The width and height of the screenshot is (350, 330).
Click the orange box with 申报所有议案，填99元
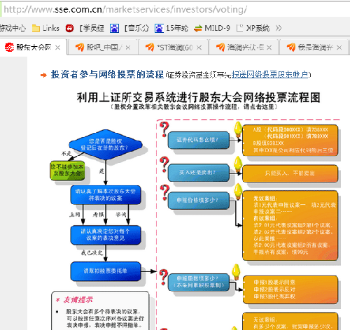tap(290, 225)
